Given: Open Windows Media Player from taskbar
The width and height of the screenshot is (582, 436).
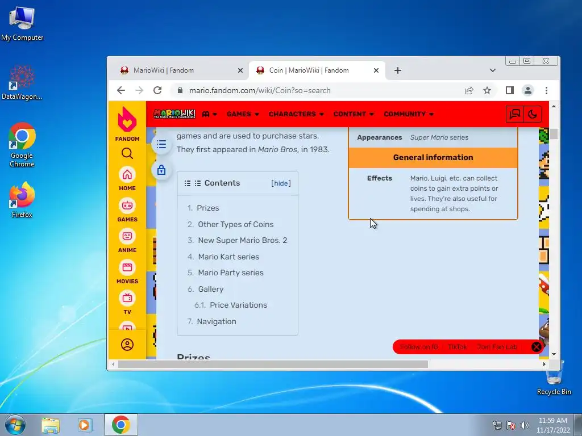Looking at the screenshot, I should tap(85, 425).
